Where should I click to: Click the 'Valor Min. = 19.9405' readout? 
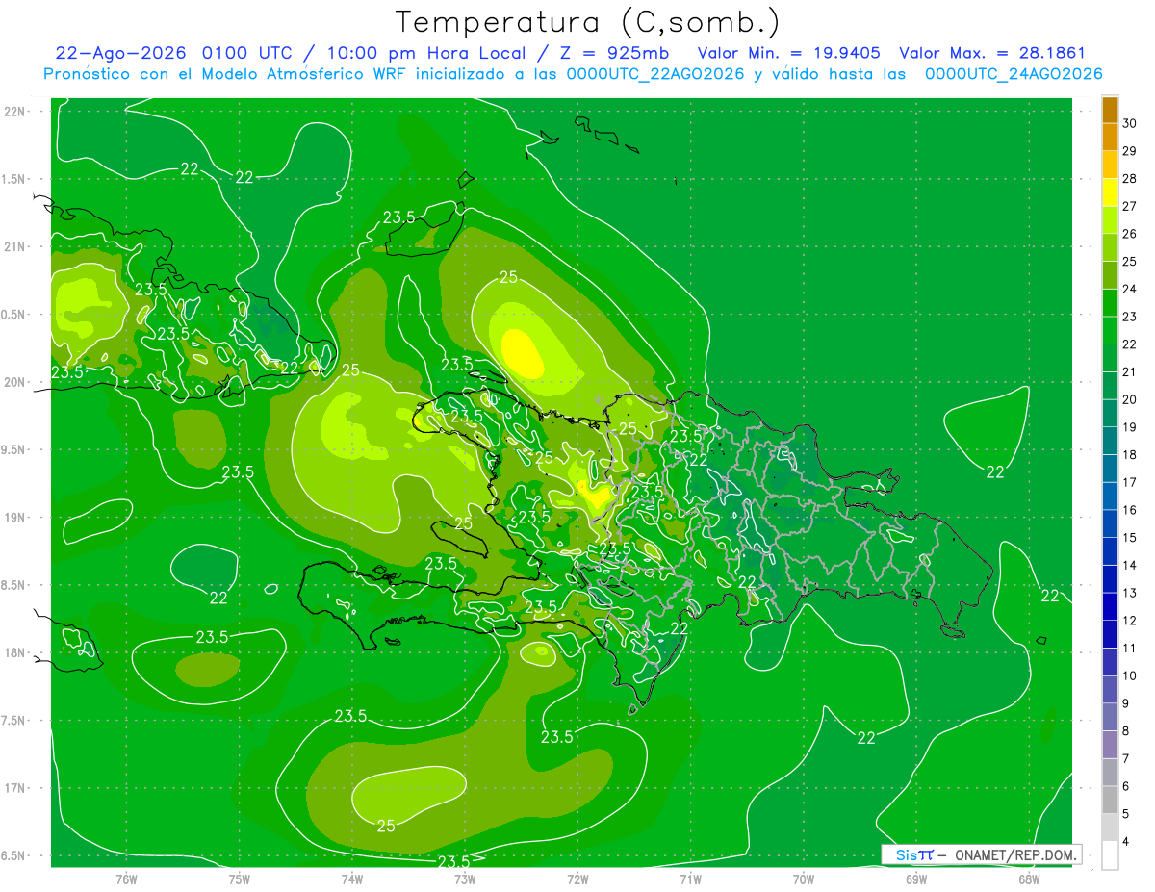coord(789,53)
